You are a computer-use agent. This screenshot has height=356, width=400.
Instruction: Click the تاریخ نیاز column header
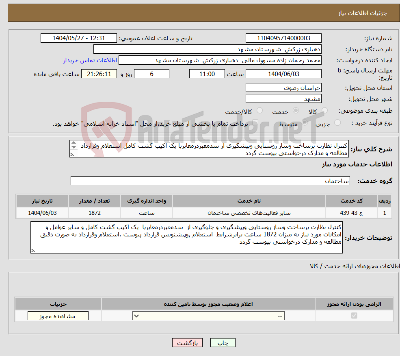coord(42,201)
